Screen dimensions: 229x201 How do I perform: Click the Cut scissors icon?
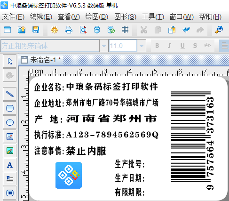[x=144, y=30]
